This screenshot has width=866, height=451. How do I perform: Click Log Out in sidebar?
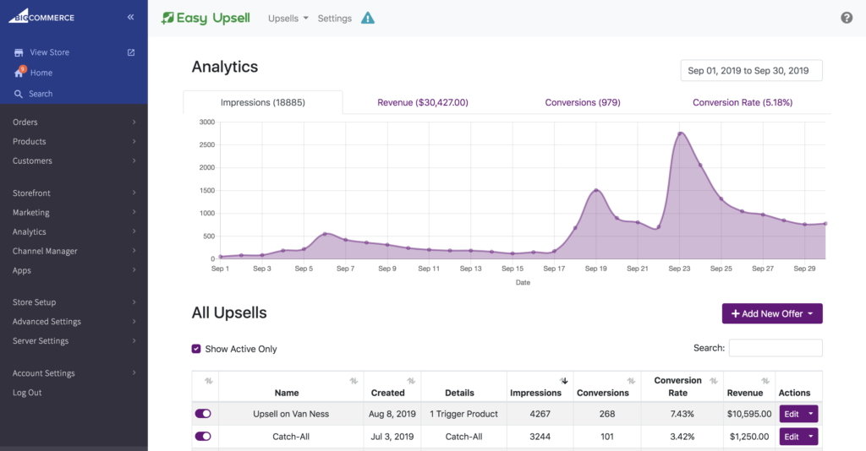click(27, 393)
